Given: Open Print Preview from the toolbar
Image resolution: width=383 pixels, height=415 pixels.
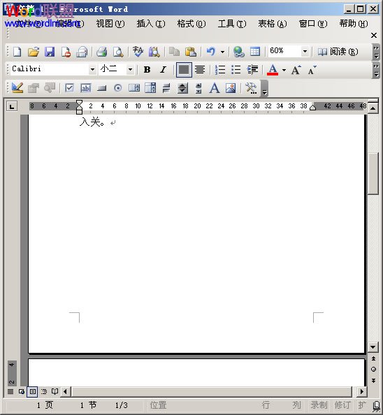Looking at the screenshot, I should [118, 52].
